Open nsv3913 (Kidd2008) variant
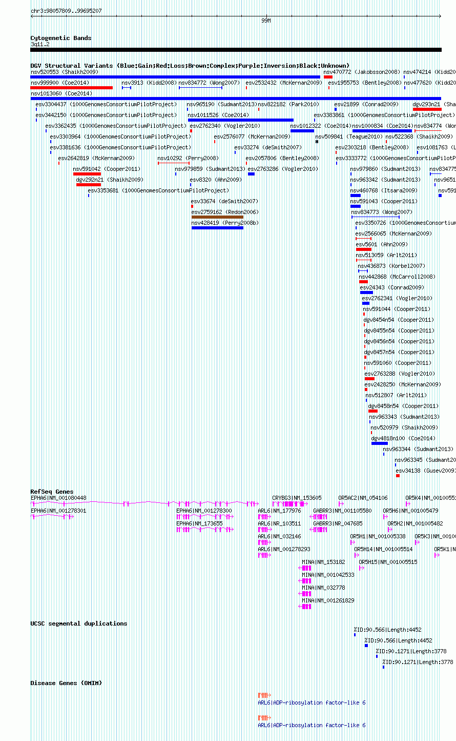This screenshot has height=741, width=456. coord(149,83)
